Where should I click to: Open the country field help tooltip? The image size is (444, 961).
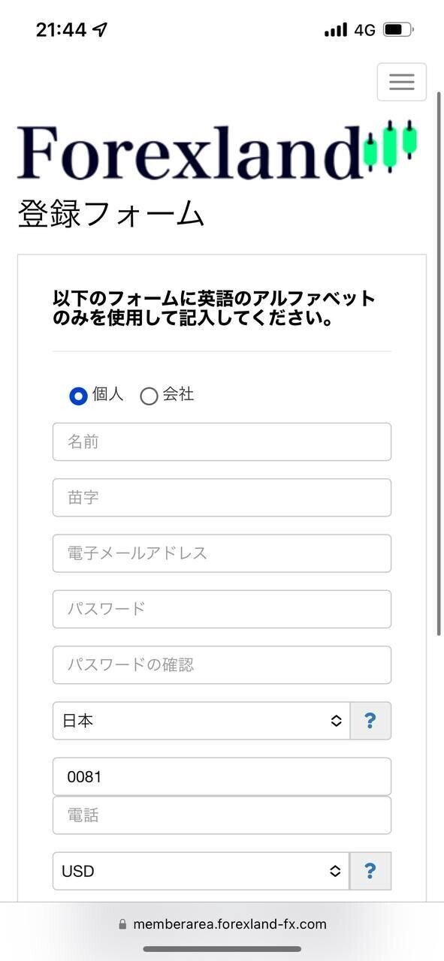[x=370, y=720]
